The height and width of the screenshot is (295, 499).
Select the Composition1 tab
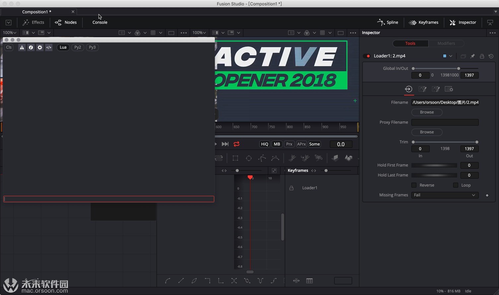point(38,12)
